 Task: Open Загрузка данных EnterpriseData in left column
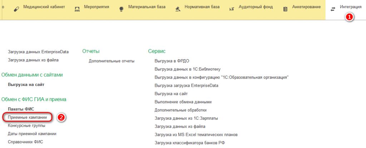38,52
